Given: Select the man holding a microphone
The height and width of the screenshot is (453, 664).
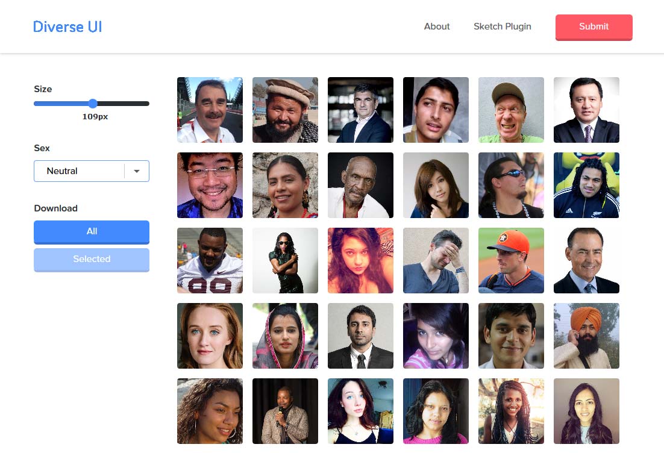Looking at the screenshot, I should tap(284, 411).
